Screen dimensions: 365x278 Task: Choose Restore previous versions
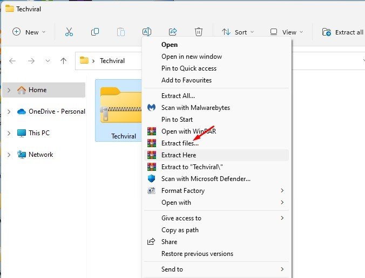point(217,253)
